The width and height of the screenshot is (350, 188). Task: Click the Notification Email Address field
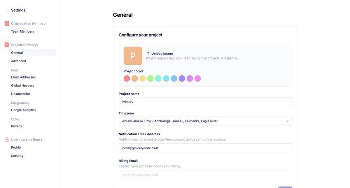click(x=205, y=148)
